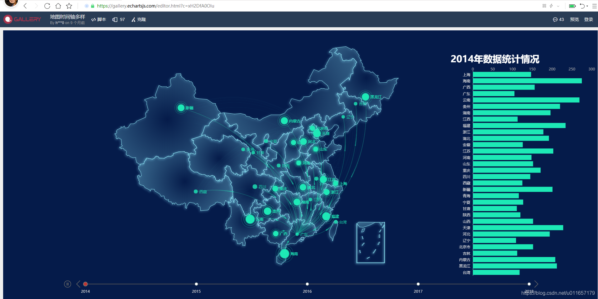Viewport: 598px width, 299px height.
Task: Step the timeline to the previous year
Action: coord(78,284)
